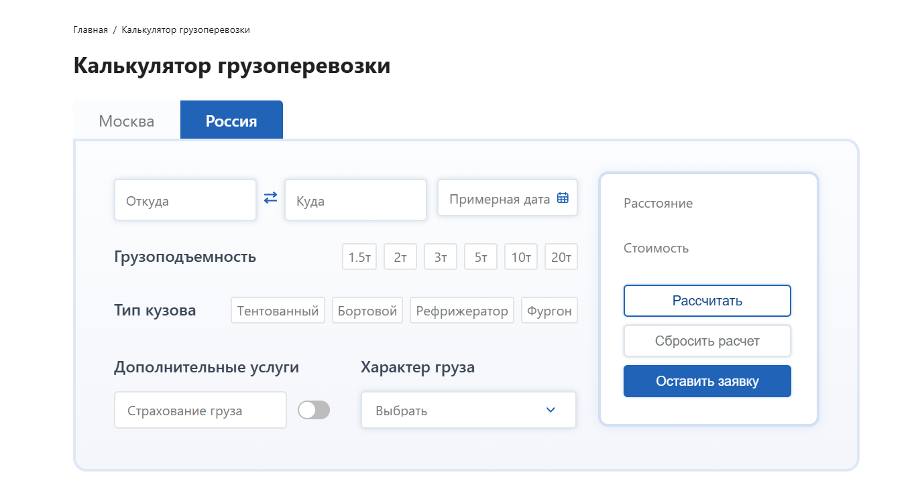Click into the Куда destination field
920x501 pixels.
tap(355, 200)
